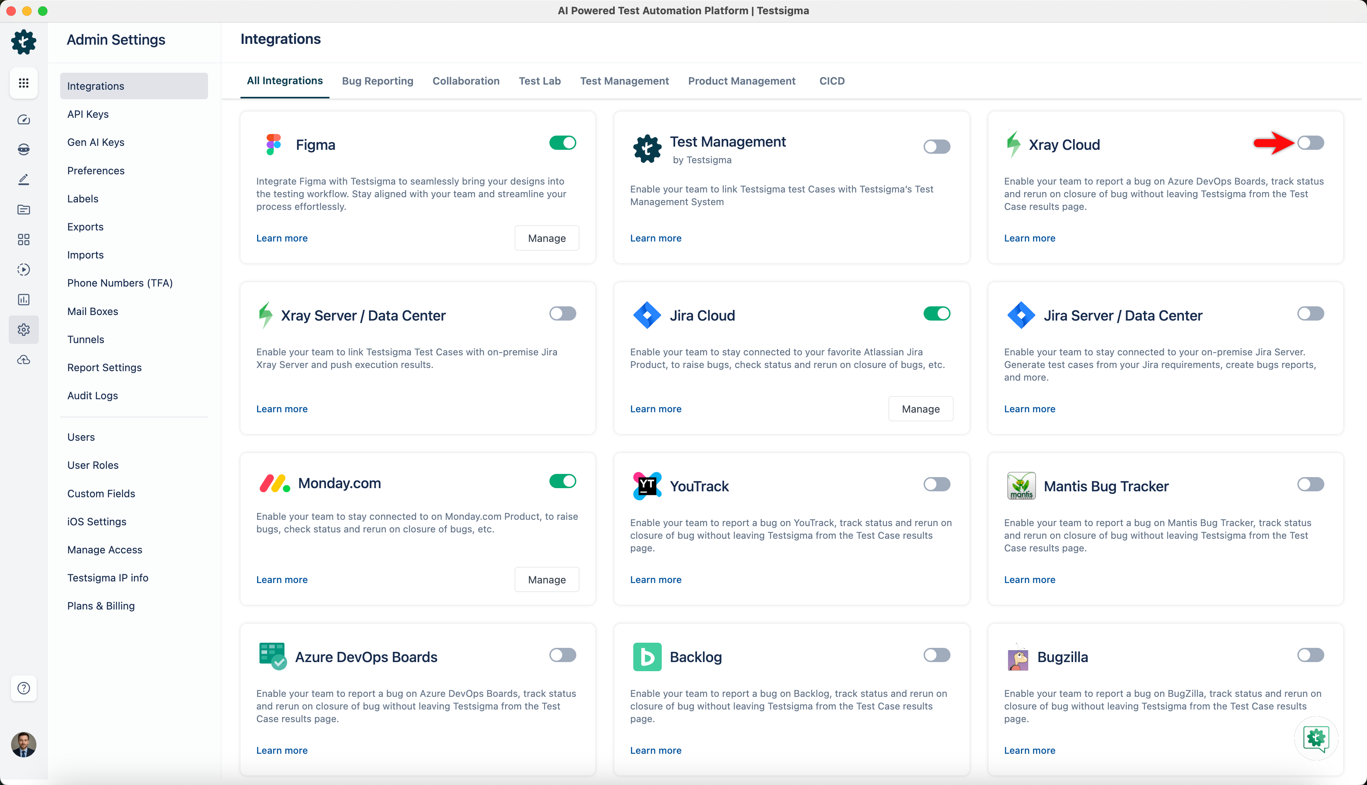Open the Testsigma chat widget icon
The width and height of the screenshot is (1367, 785).
[x=1316, y=738]
